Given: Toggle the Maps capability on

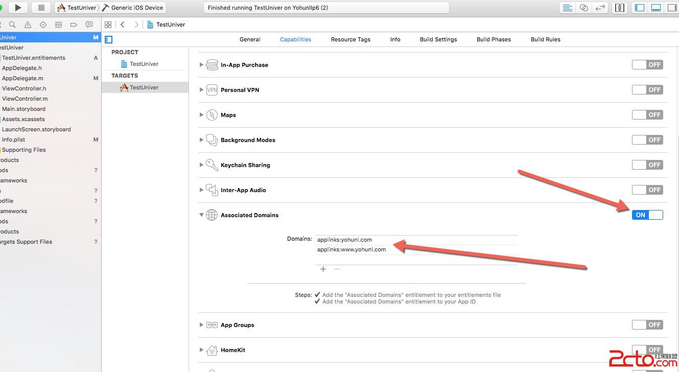Looking at the screenshot, I should click(647, 115).
